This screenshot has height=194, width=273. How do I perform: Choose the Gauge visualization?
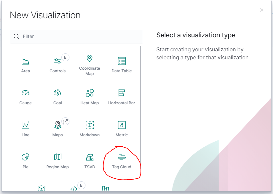coord(25,97)
